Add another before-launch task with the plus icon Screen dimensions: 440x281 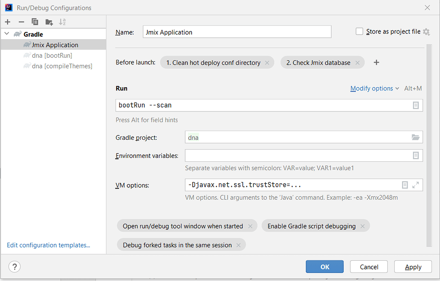coord(376,62)
